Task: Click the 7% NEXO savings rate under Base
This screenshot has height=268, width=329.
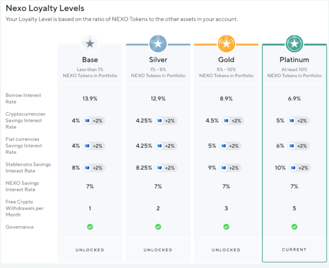Action: pyautogui.click(x=90, y=186)
